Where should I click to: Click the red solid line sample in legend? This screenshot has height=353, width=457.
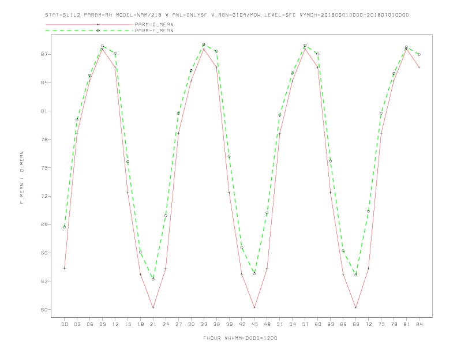tap(89, 24)
